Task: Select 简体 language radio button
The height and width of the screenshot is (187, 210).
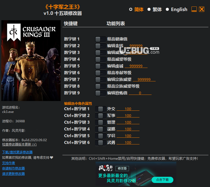Action: click(131, 9)
